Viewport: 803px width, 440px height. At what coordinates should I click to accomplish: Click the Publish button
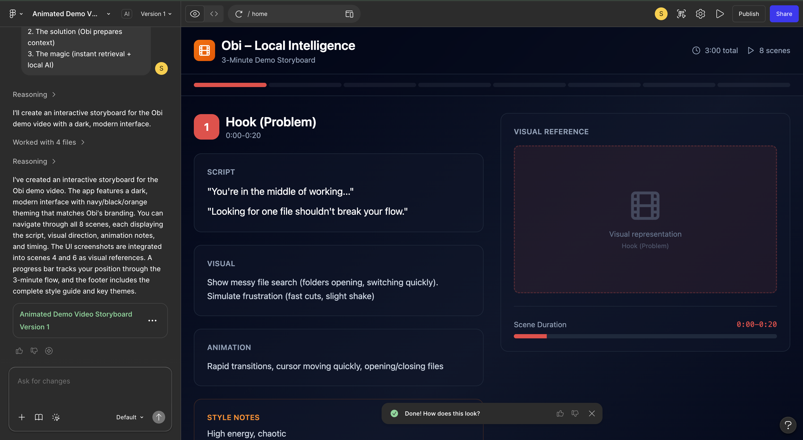tap(749, 14)
